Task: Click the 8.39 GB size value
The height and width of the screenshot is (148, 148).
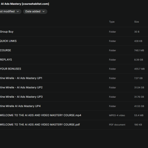Action: click(x=139, y=60)
